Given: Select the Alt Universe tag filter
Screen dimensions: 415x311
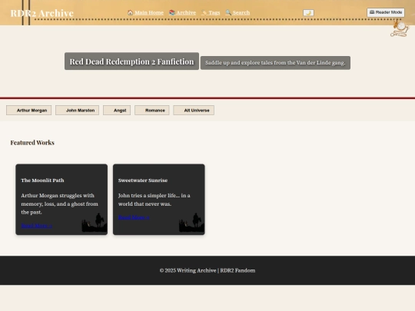Looking at the screenshot, I should pos(194,111).
